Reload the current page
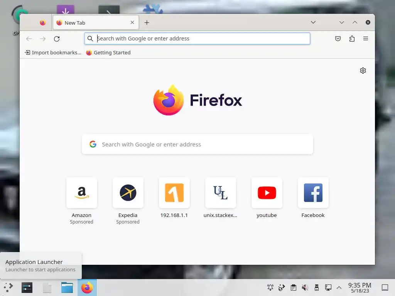The image size is (395, 296). (x=57, y=39)
